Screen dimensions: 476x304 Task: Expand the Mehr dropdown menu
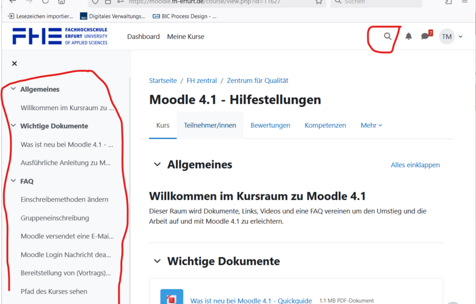371,125
